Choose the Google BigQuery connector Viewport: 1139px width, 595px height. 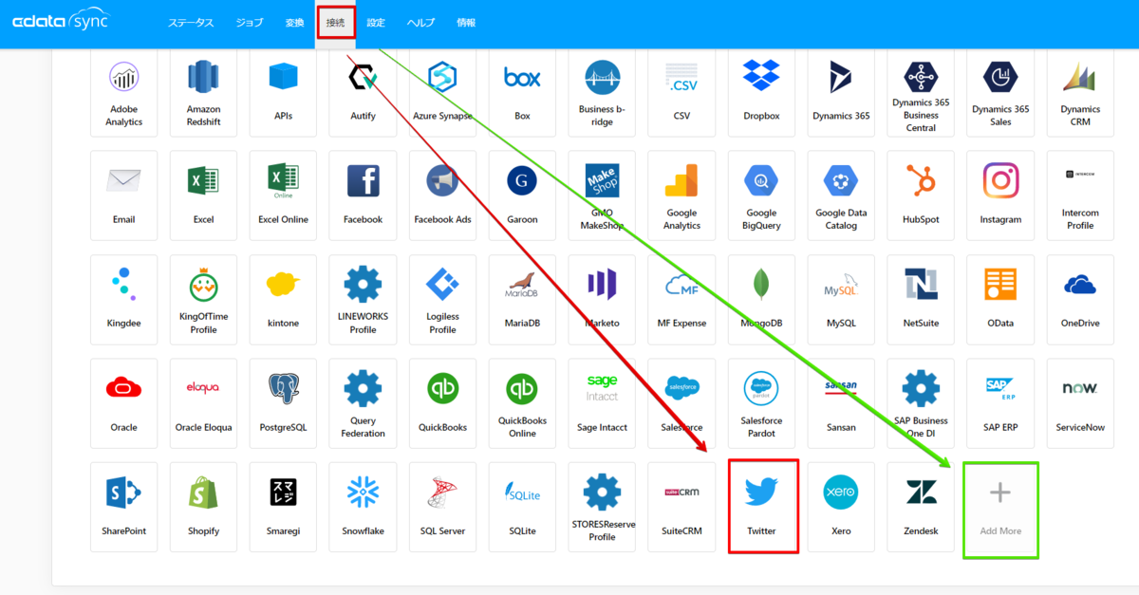[762, 195]
